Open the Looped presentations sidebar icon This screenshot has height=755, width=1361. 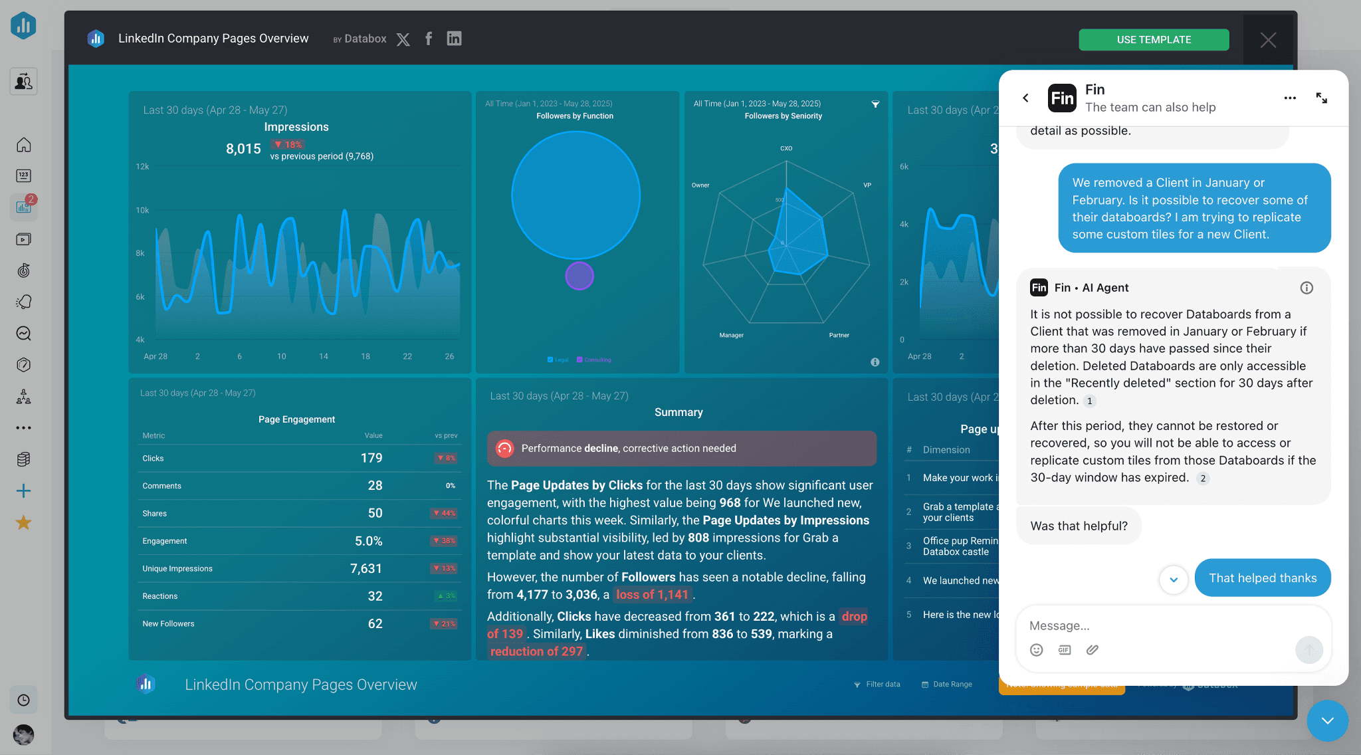23,239
